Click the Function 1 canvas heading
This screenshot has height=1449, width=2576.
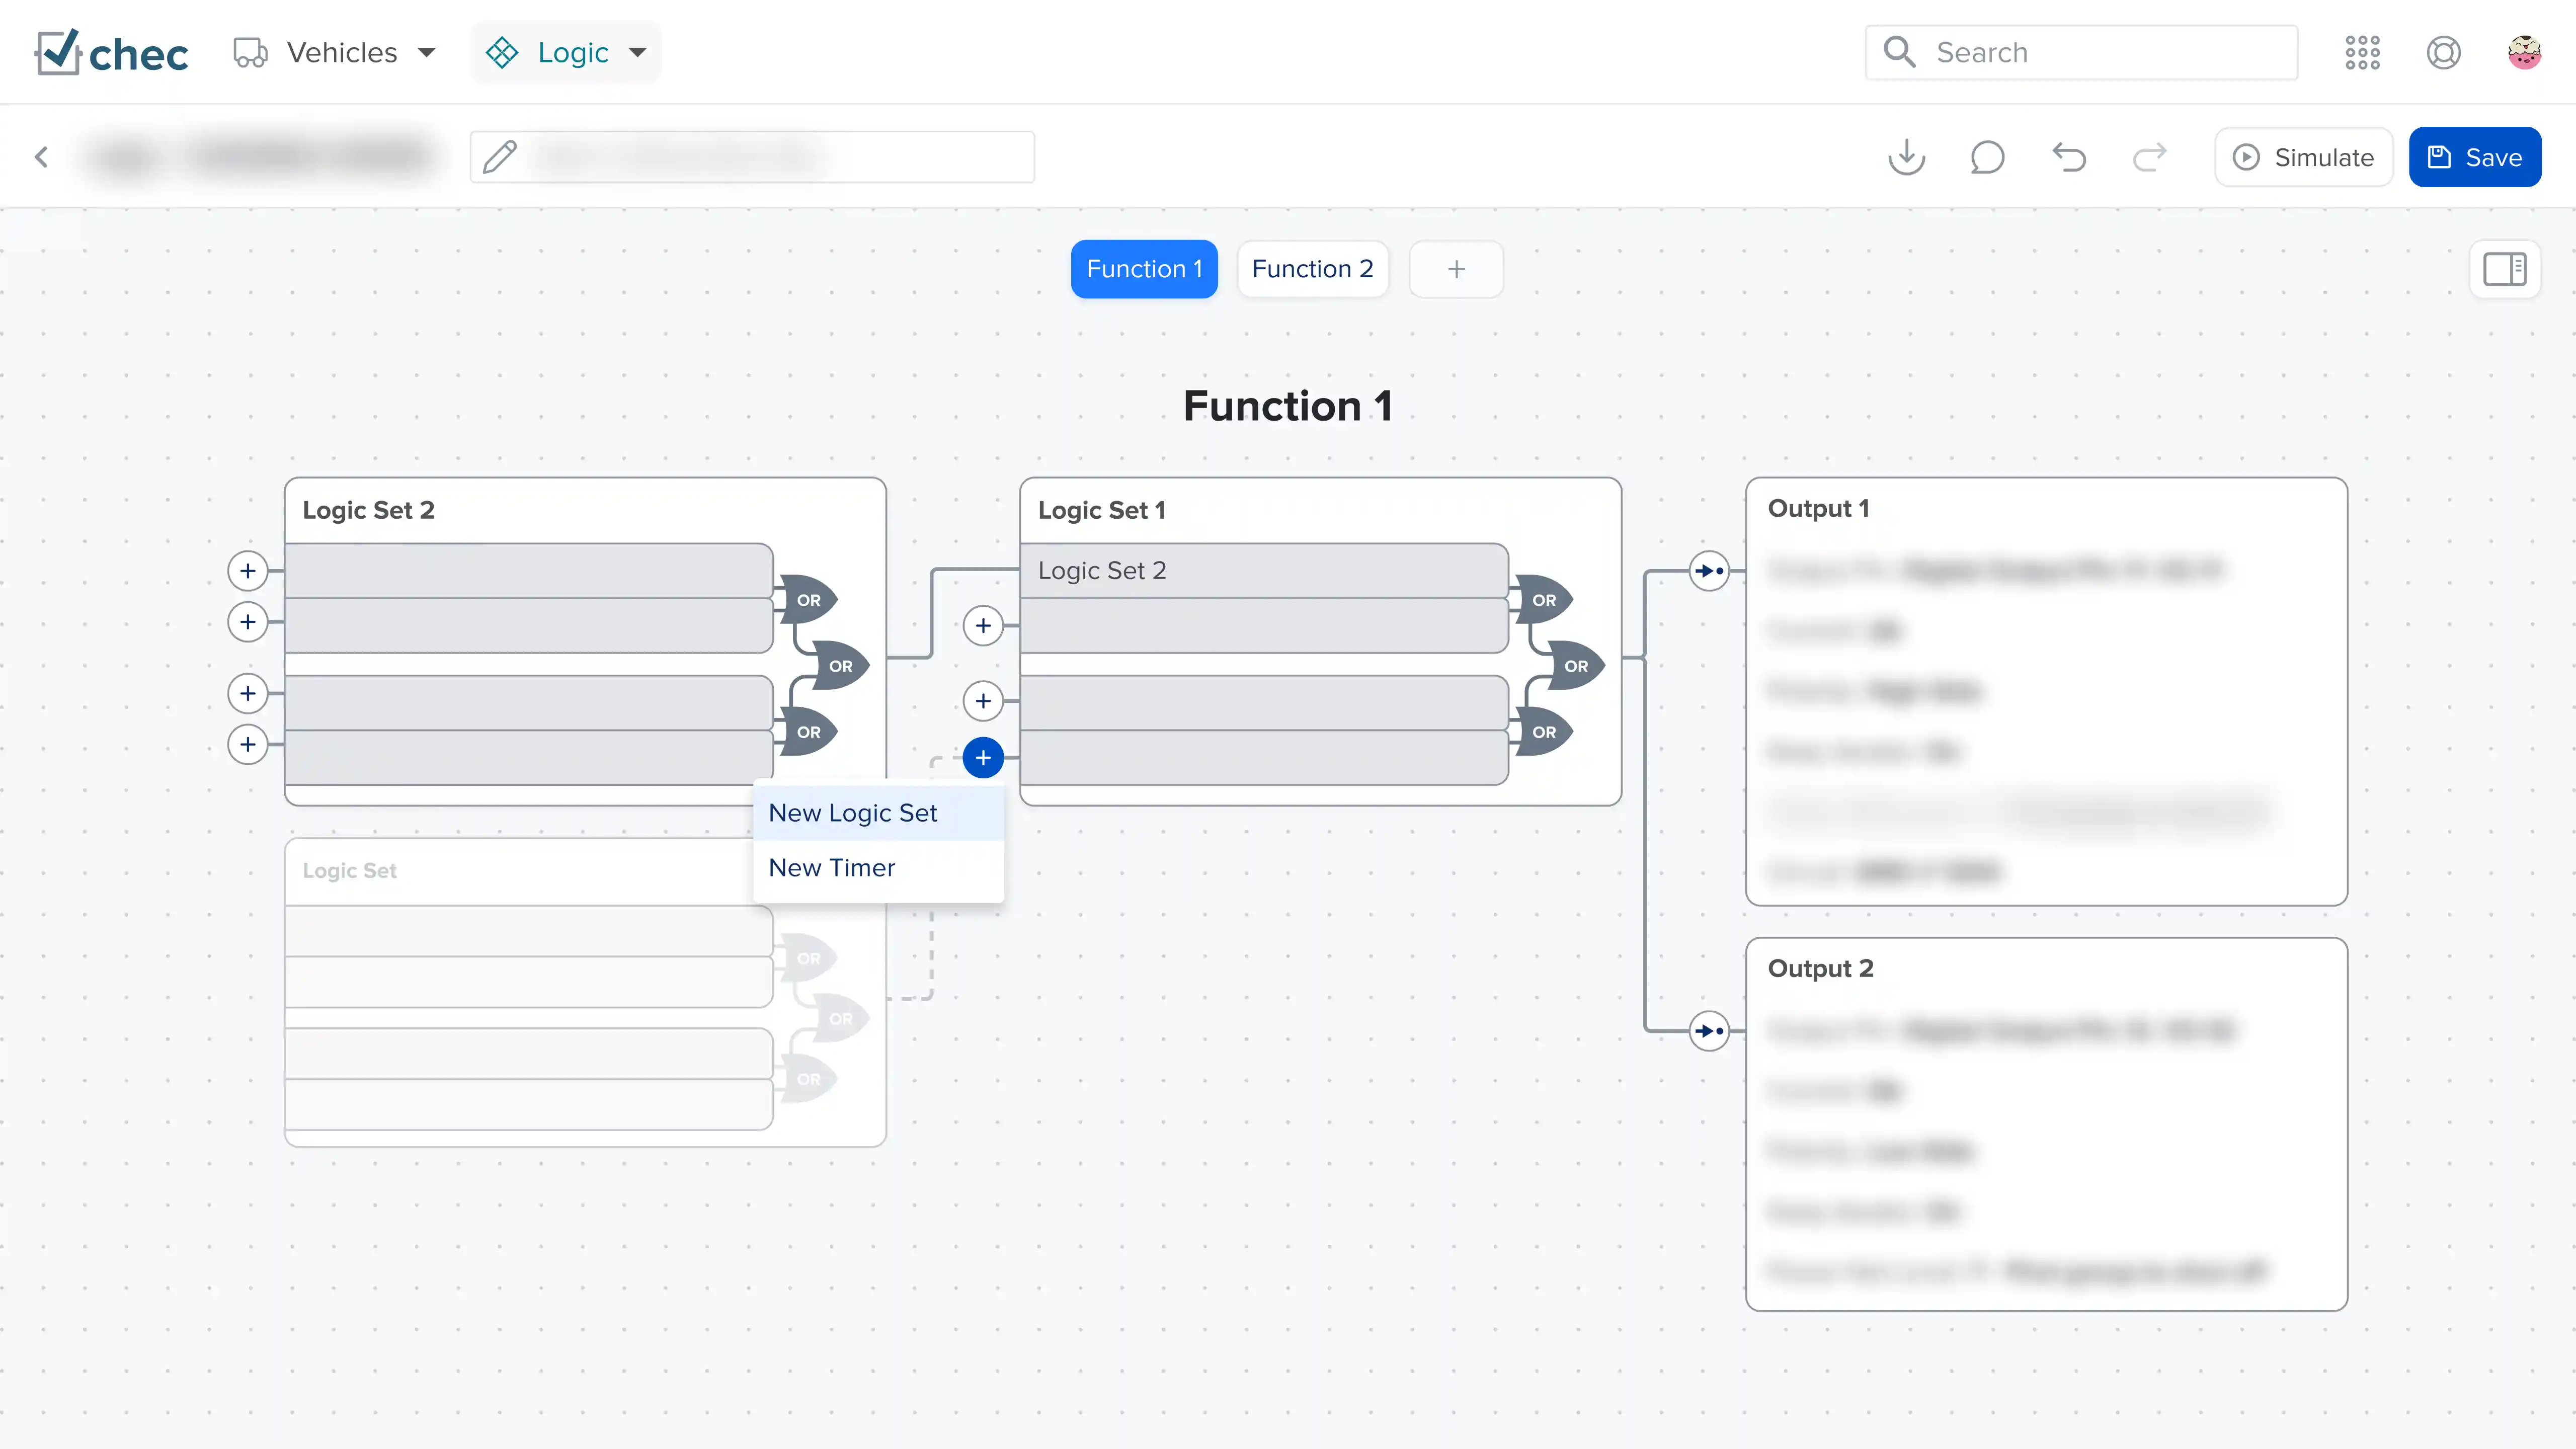[1287, 406]
